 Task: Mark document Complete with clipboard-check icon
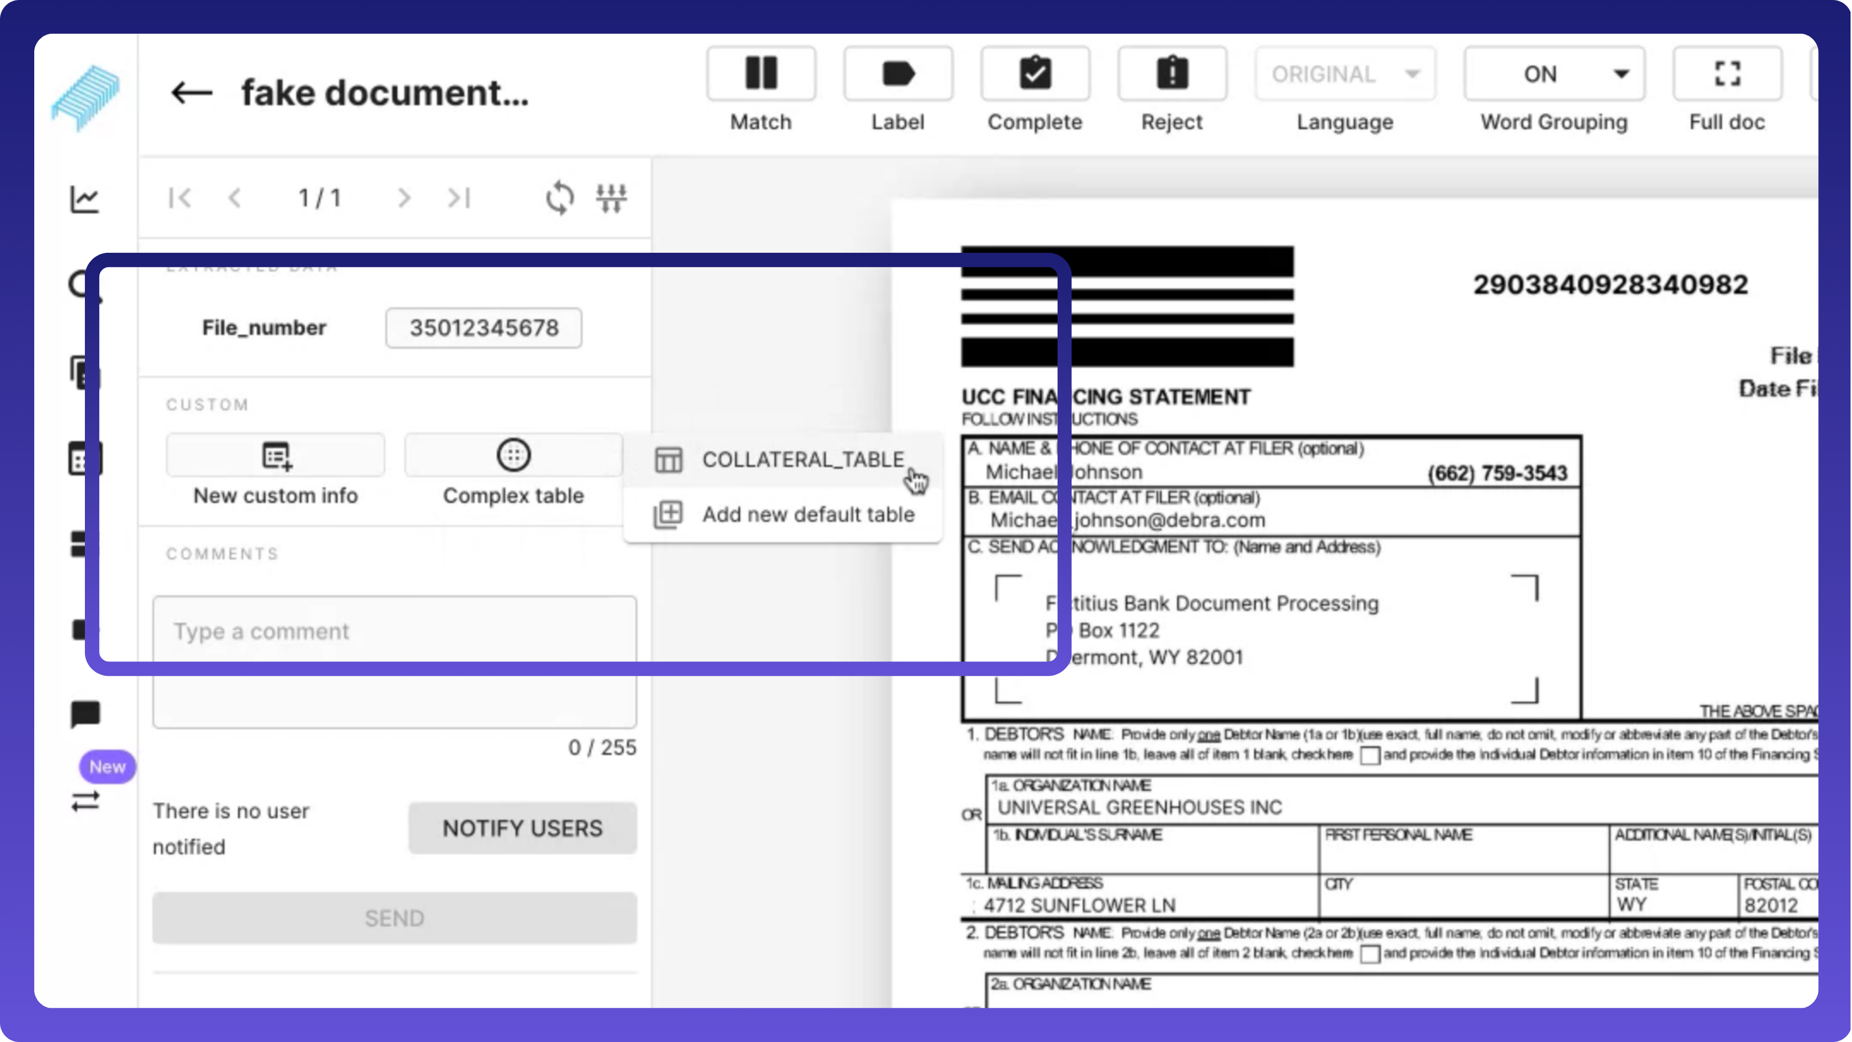pos(1035,74)
